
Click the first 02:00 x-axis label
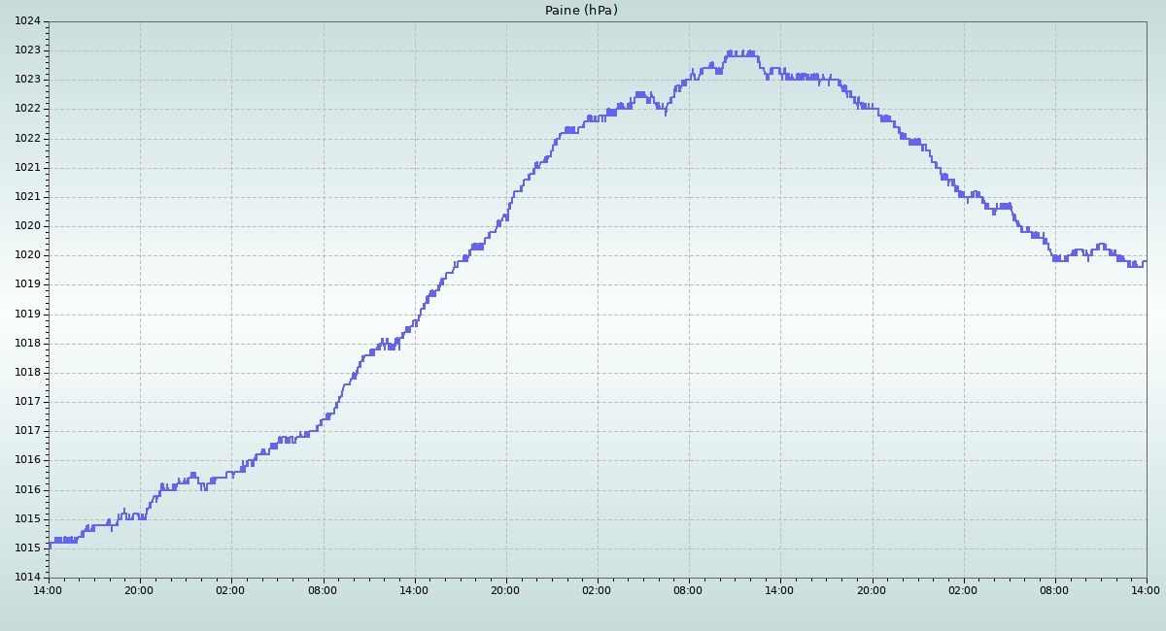coord(230,590)
